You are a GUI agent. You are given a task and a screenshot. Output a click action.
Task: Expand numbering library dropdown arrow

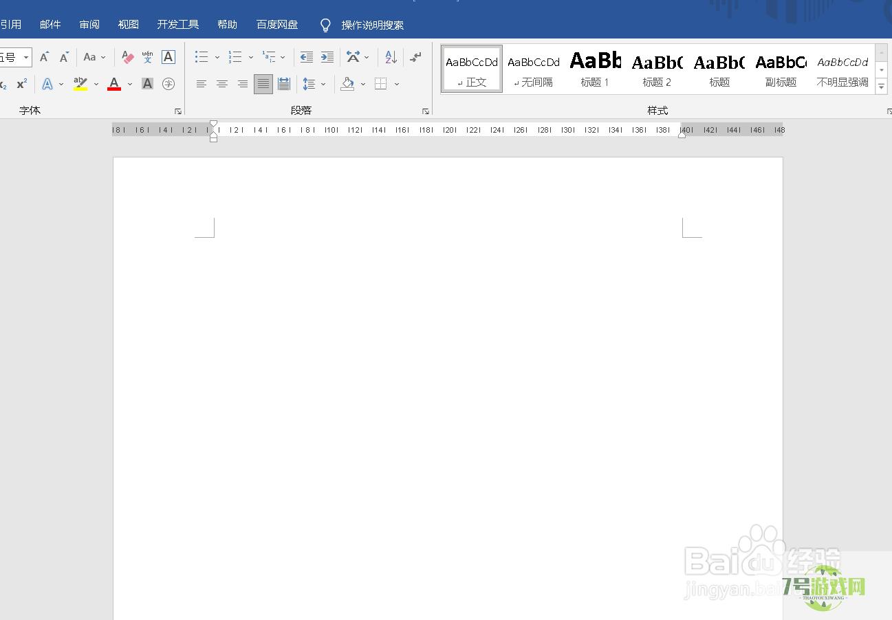point(251,57)
